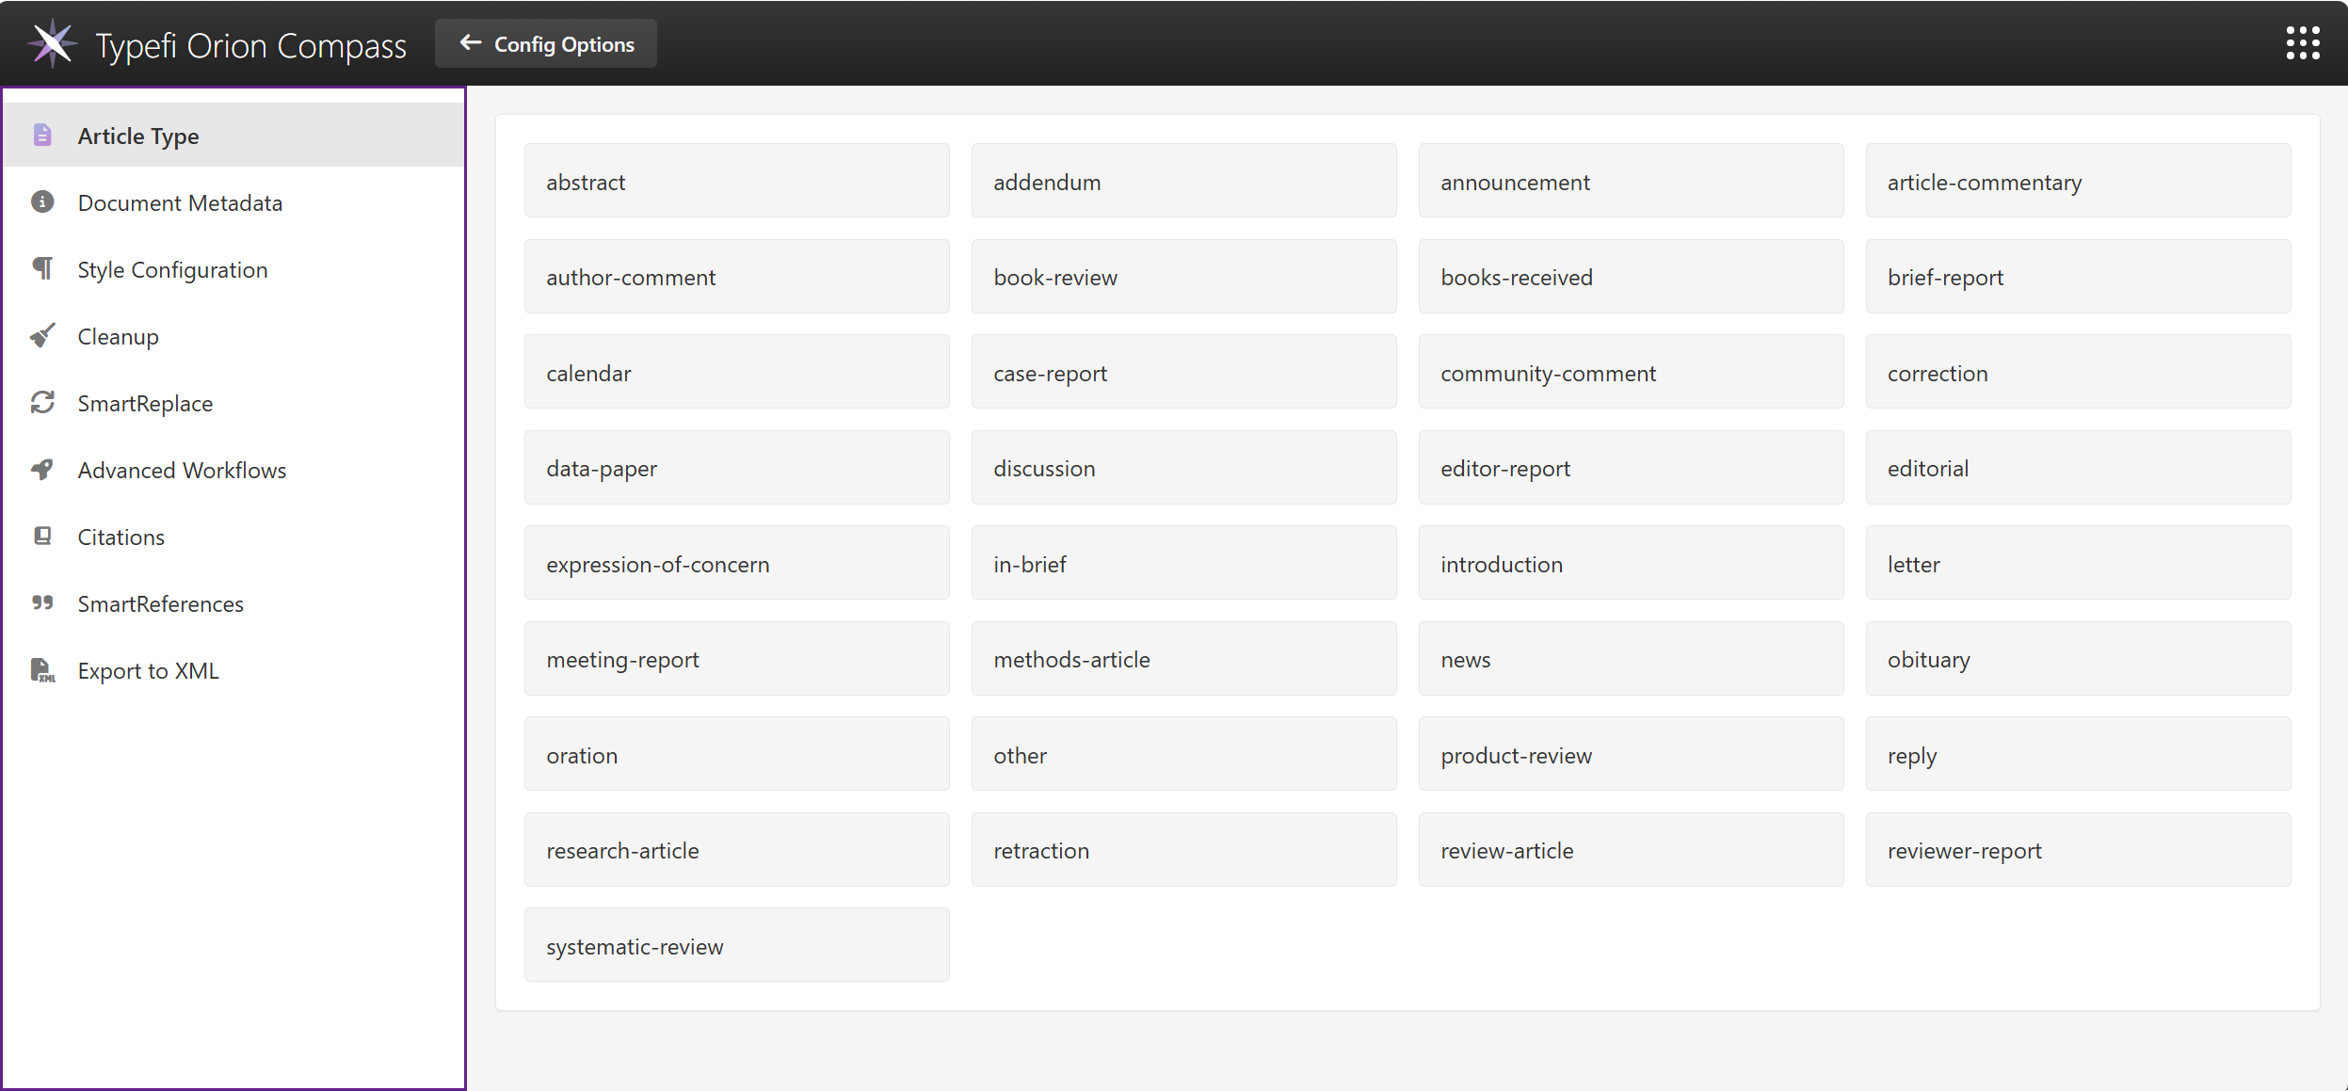The height and width of the screenshot is (1091, 2348).
Task: Select the Article Type document icon
Action: [x=42, y=136]
